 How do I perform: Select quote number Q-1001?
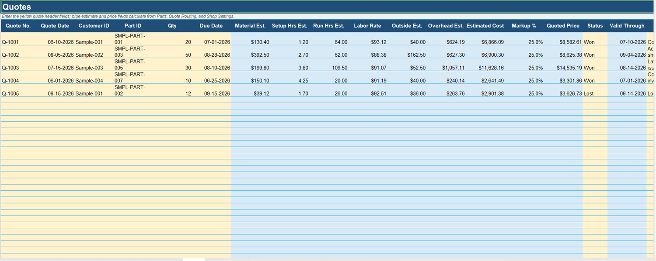10,42
